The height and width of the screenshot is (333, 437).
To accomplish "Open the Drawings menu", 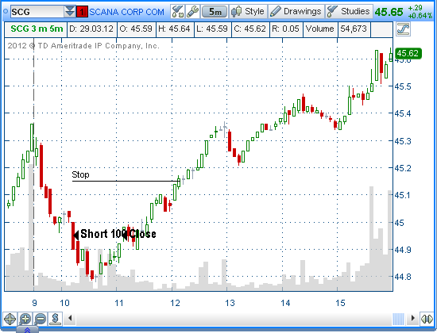I will click(x=296, y=12).
